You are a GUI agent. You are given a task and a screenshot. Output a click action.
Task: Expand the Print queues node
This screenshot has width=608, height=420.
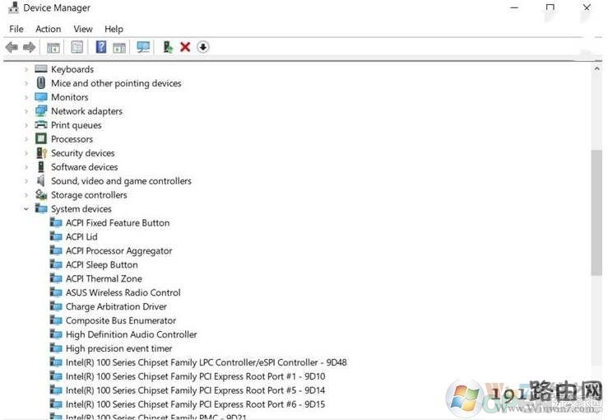click(x=26, y=125)
